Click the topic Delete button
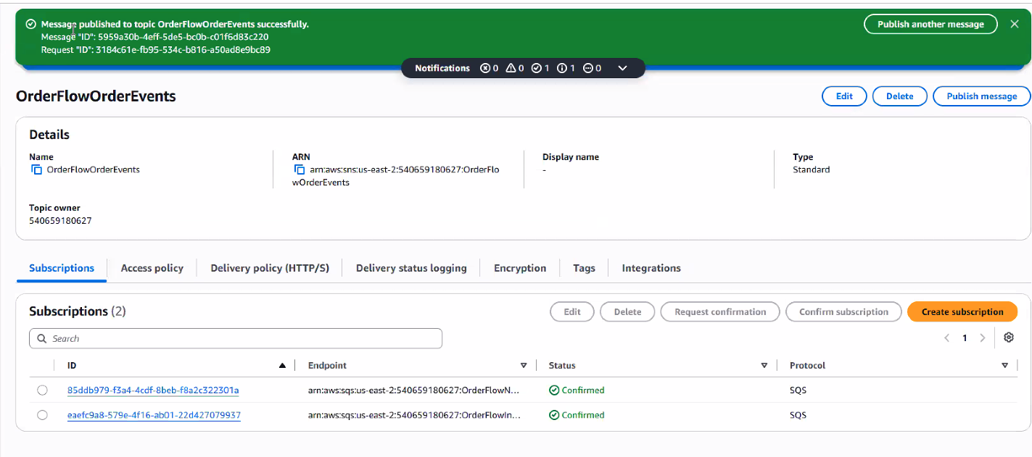Viewport: 1032px width, 457px height. 900,96
